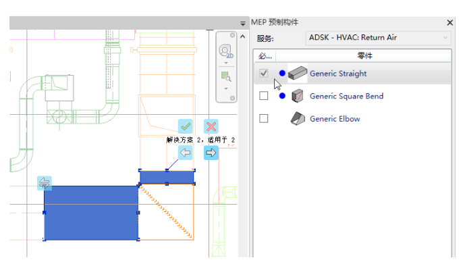Click blue dot beside Generic Straight
Screen dimensions: 465x262
[282, 73]
